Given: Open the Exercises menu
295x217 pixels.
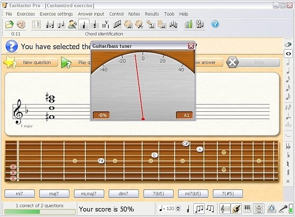Looking at the screenshot, I should (26, 14).
